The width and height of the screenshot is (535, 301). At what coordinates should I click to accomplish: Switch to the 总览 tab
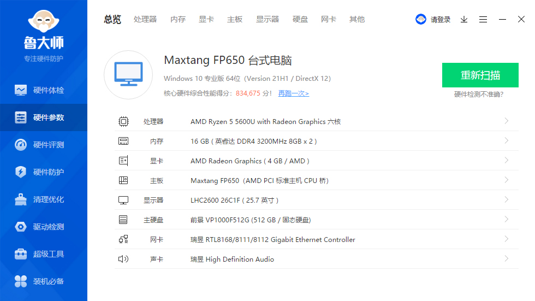tap(112, 20)
